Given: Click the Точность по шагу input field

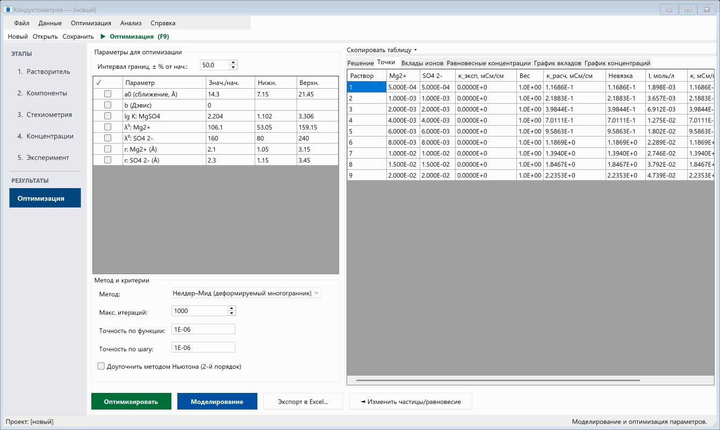Looking at the screenshot, I should [203, 348].
